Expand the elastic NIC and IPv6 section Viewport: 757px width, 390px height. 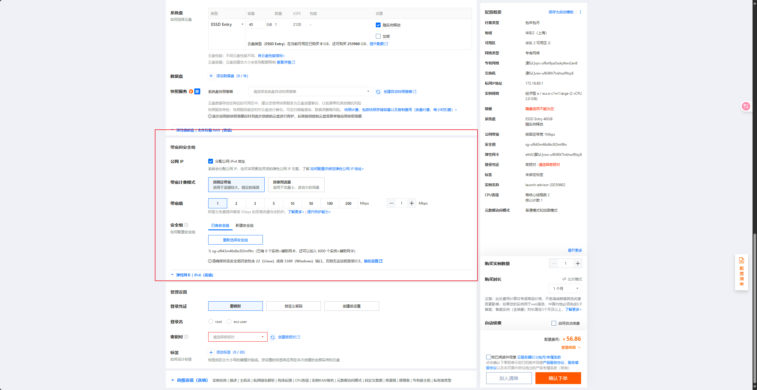(x=194, y=275)
